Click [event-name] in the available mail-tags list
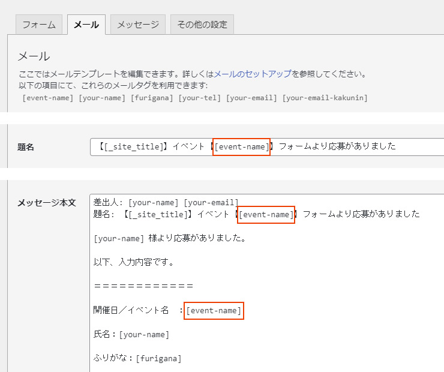 point(48,98)
